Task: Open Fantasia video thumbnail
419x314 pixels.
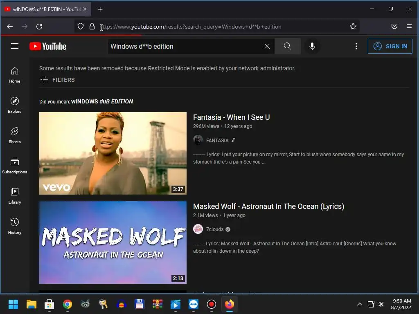Action: pos(113,153)
